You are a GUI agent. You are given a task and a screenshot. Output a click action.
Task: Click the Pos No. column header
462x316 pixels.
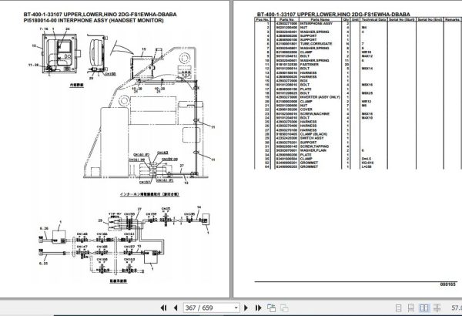(x=263, y=19)
